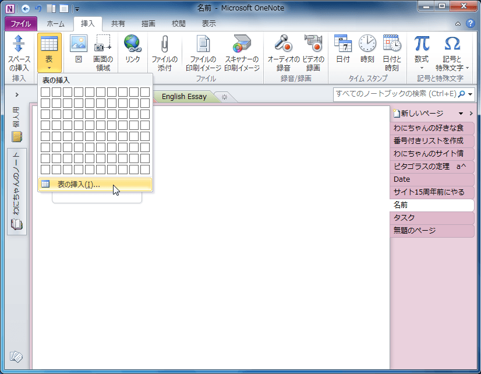Expand the notebook navigation bar arrow
The width and height of the screenshot is (481, 374).
click(x=17, y=95)
